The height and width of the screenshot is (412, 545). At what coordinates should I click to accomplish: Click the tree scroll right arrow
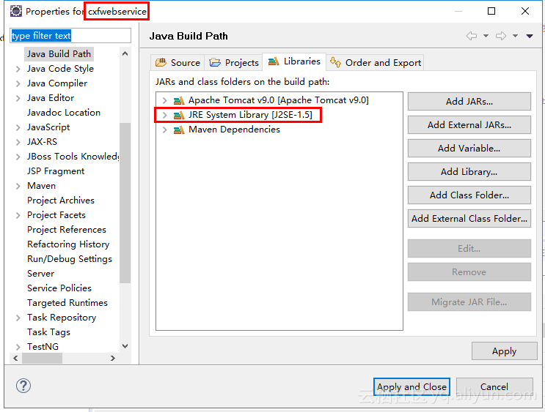(x=113, y=359)
